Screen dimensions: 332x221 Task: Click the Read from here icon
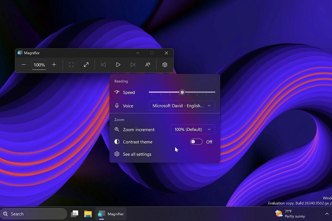tap(148, 65)
